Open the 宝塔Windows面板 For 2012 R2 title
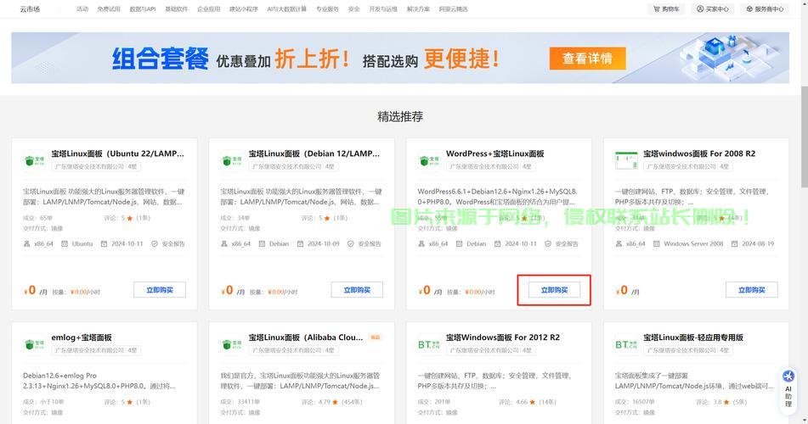808x424 pixels. coord(503,337)
